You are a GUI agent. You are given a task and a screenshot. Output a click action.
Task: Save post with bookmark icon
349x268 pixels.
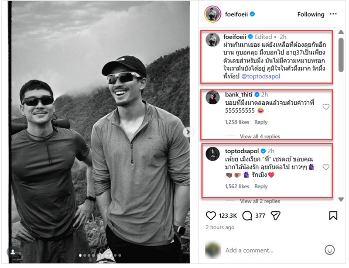tap(333, 216)
